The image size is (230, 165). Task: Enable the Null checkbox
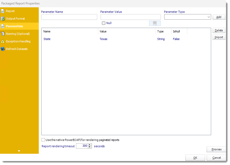104,23
